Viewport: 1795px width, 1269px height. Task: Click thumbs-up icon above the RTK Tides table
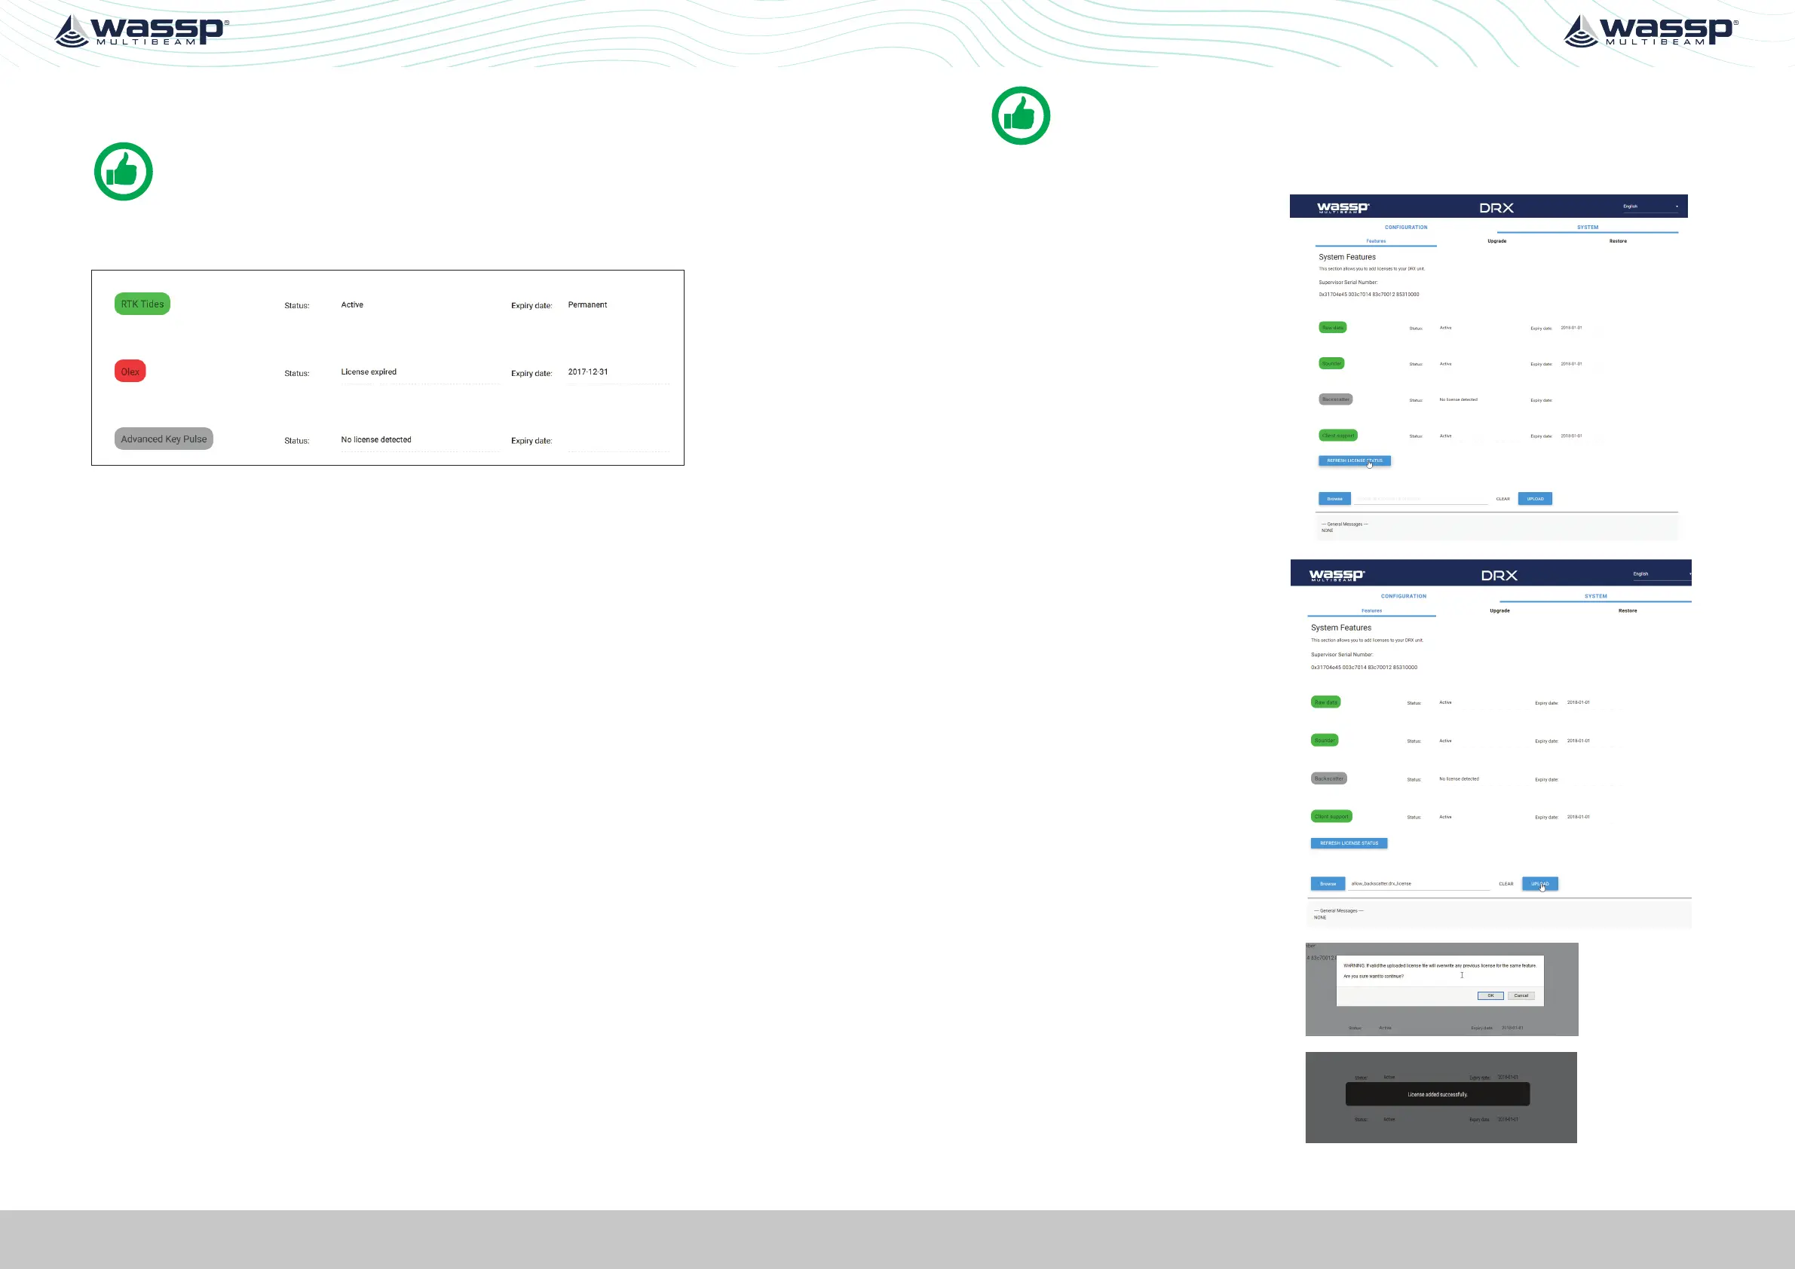[124, 171]
